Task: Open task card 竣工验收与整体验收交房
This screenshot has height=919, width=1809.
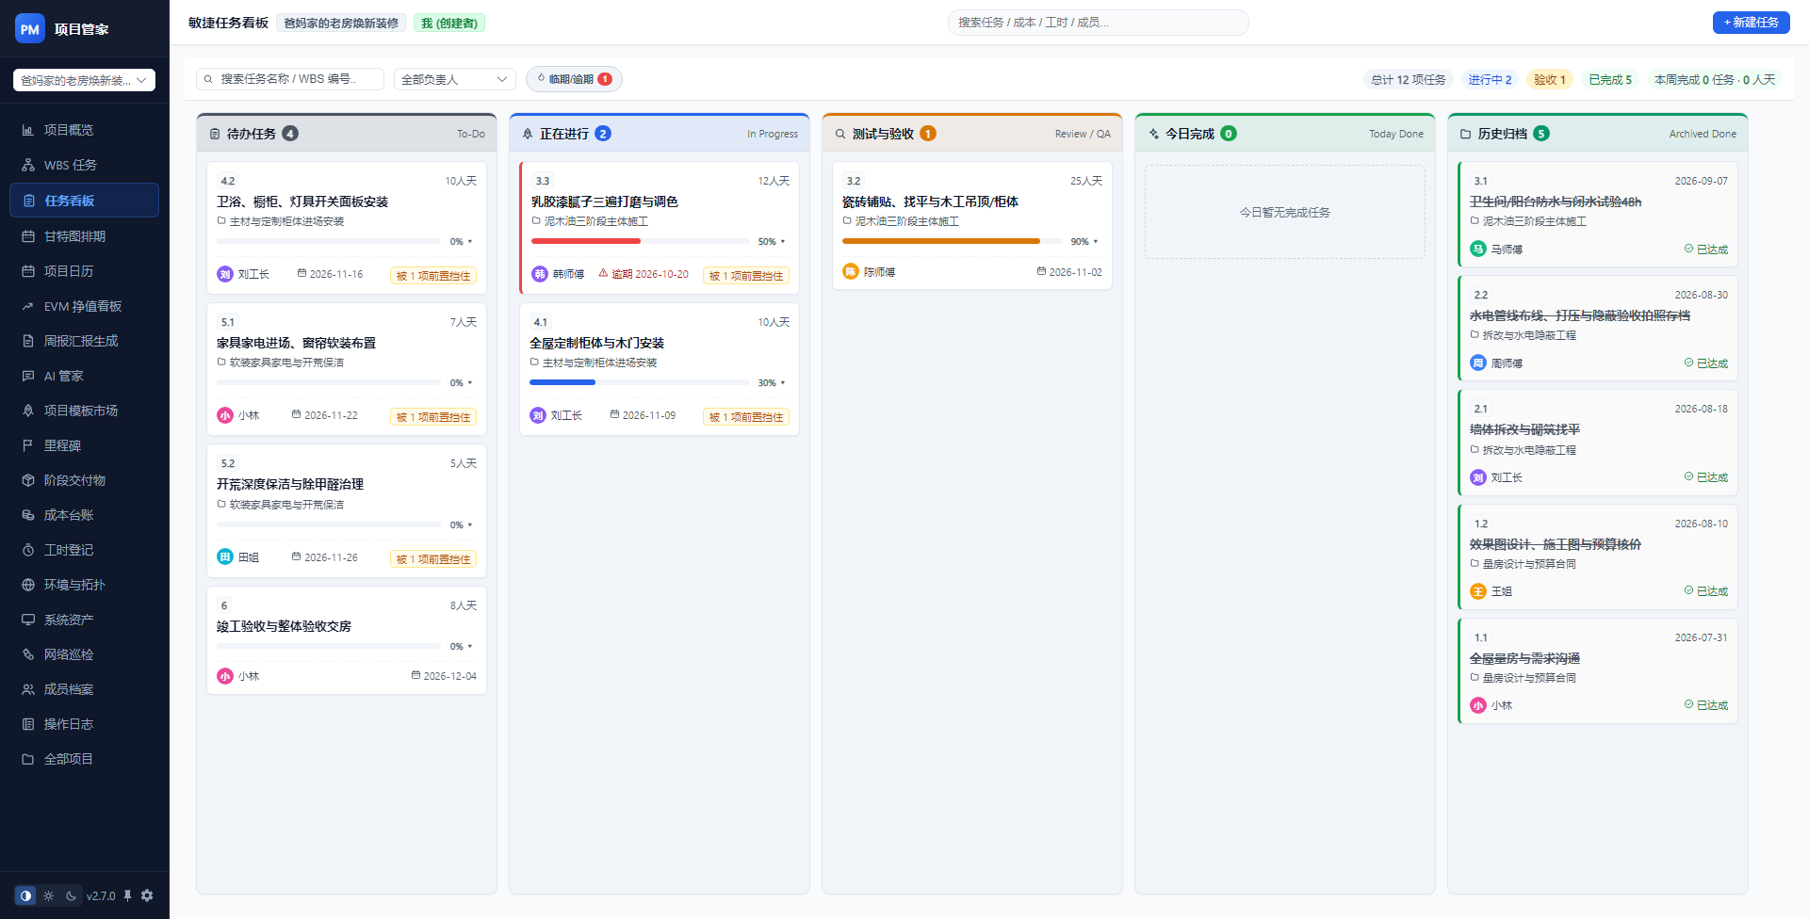Action: point(347,640)
